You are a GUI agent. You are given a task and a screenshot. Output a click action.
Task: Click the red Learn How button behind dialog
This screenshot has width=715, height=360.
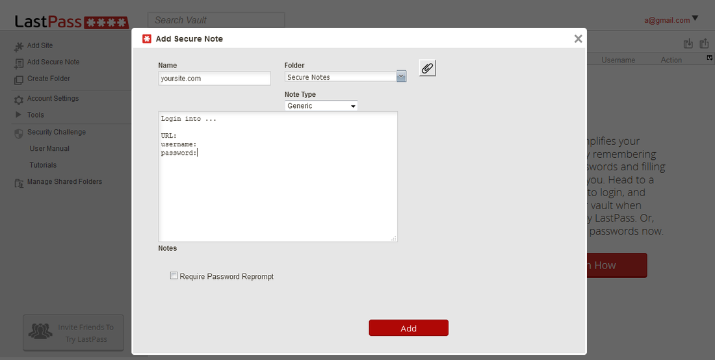tap(617, 265)
